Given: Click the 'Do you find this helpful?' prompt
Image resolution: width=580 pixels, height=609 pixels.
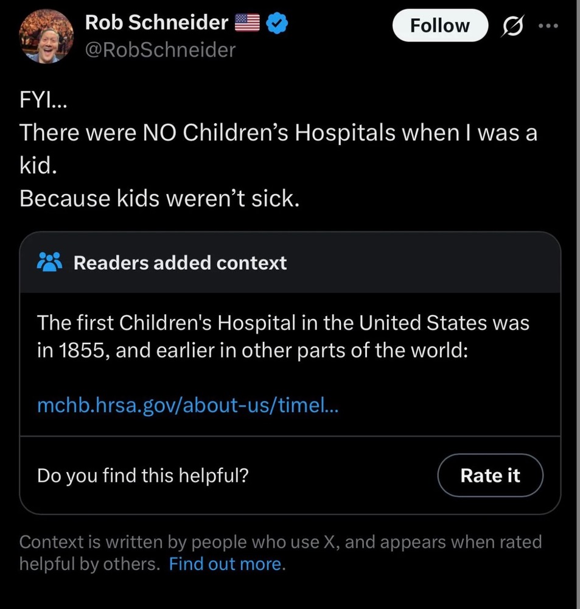Looking at the screenshot, I should coord(142,476).
